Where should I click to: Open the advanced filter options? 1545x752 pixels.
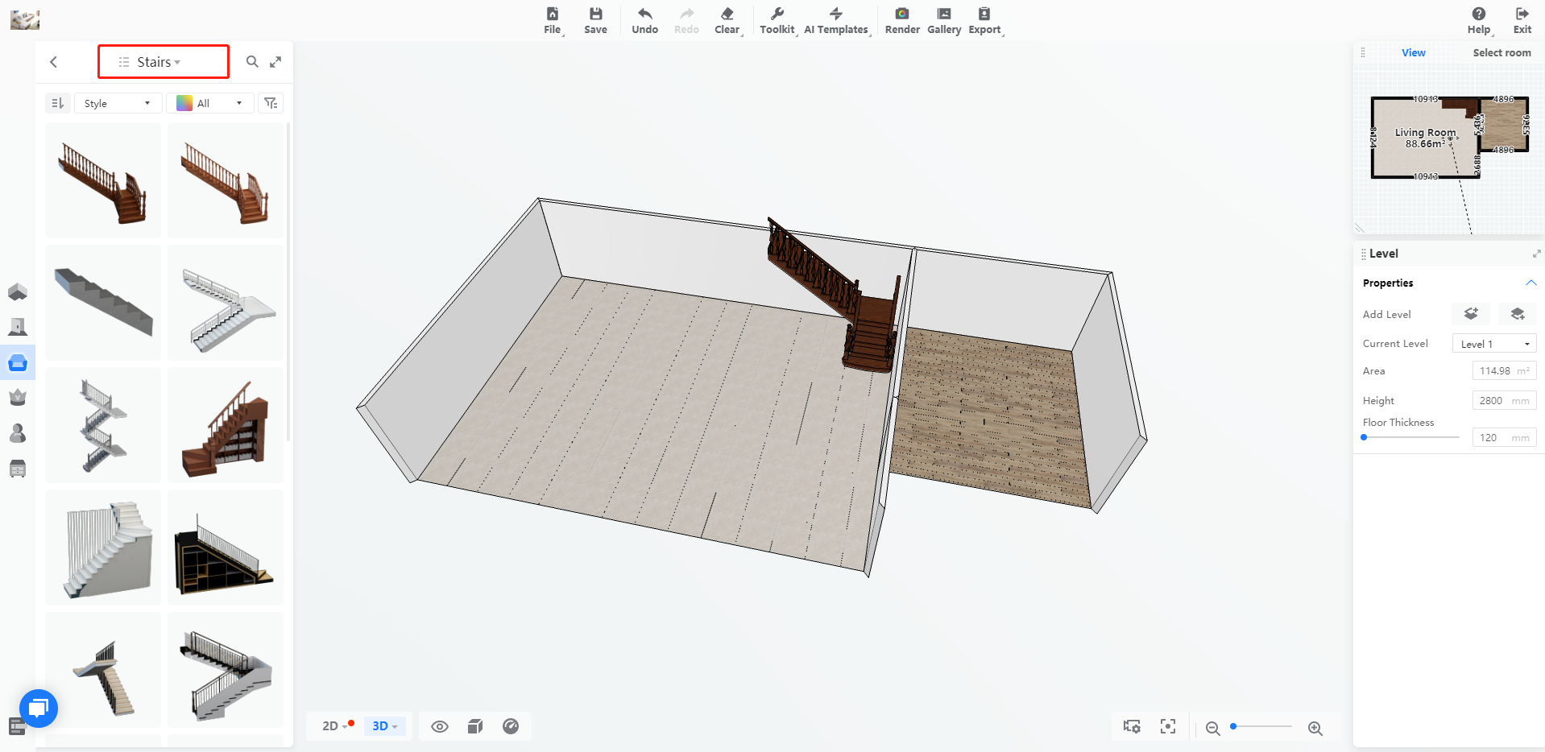point(271,103)
